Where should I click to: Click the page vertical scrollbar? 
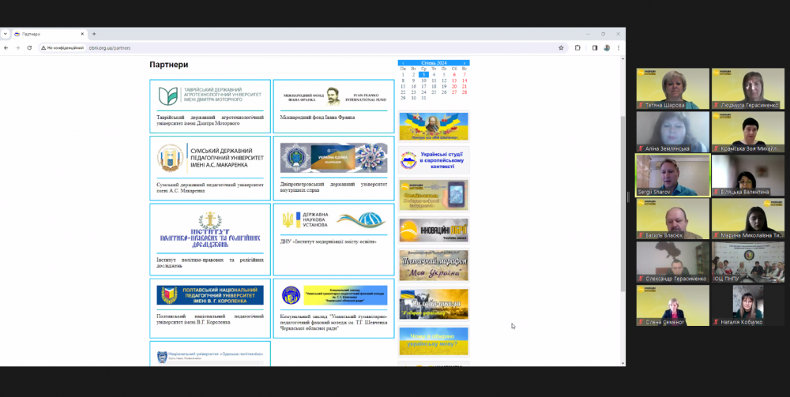(622, 197)
